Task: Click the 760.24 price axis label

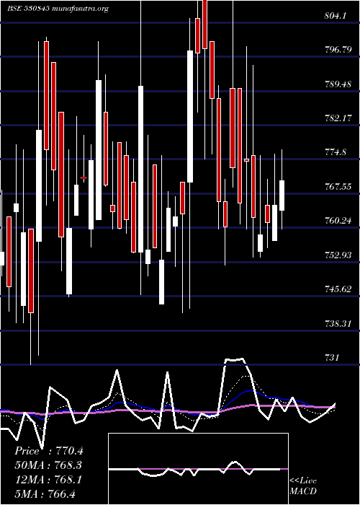Action: point(338,221)
